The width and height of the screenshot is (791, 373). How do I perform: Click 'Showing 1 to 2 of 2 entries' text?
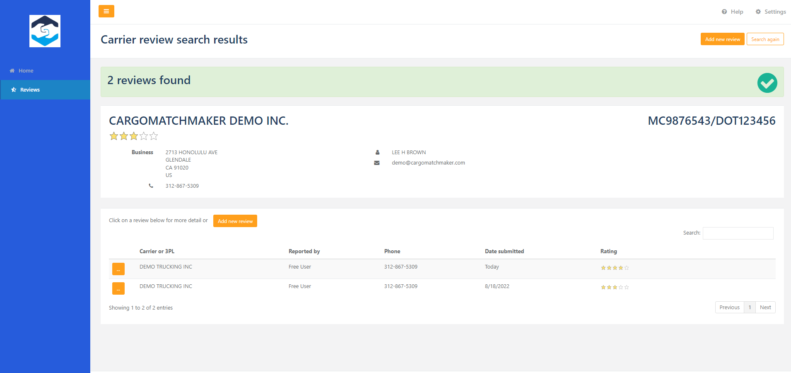141,308
